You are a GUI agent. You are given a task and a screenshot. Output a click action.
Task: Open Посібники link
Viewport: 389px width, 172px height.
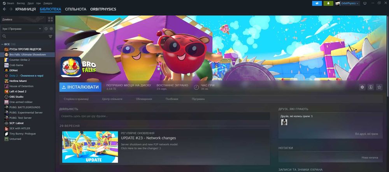coord(172,99)
